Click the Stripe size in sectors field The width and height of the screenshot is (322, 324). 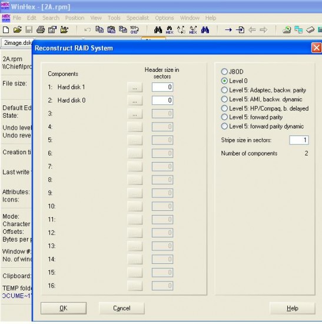[x=299, y=140]
